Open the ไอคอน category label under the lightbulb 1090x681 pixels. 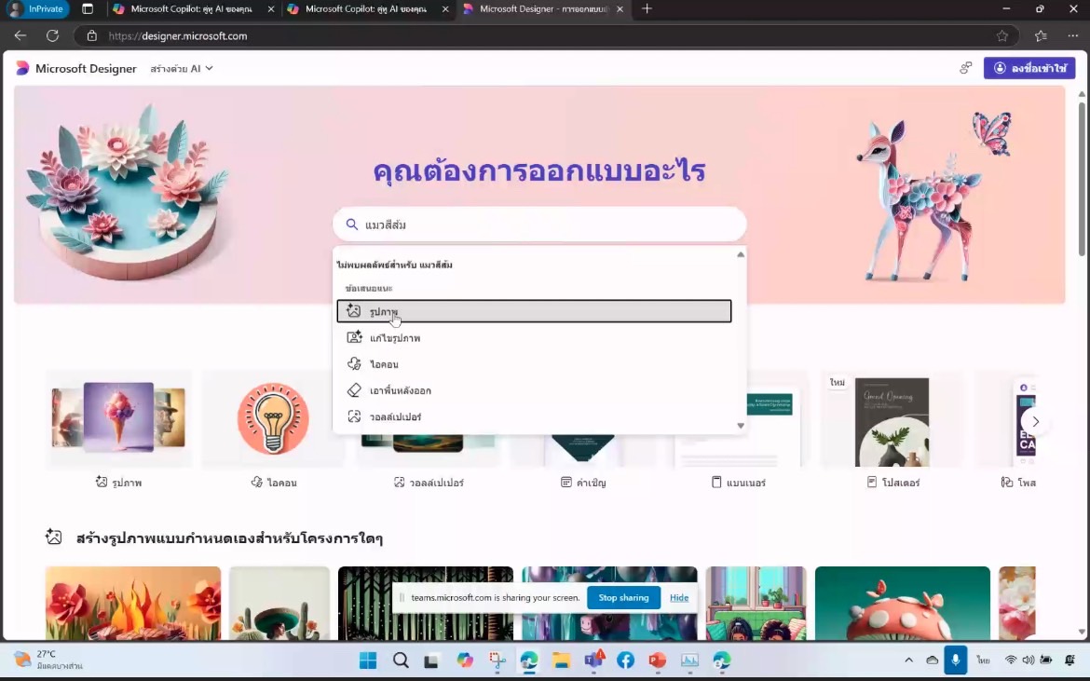pos(274,483)
